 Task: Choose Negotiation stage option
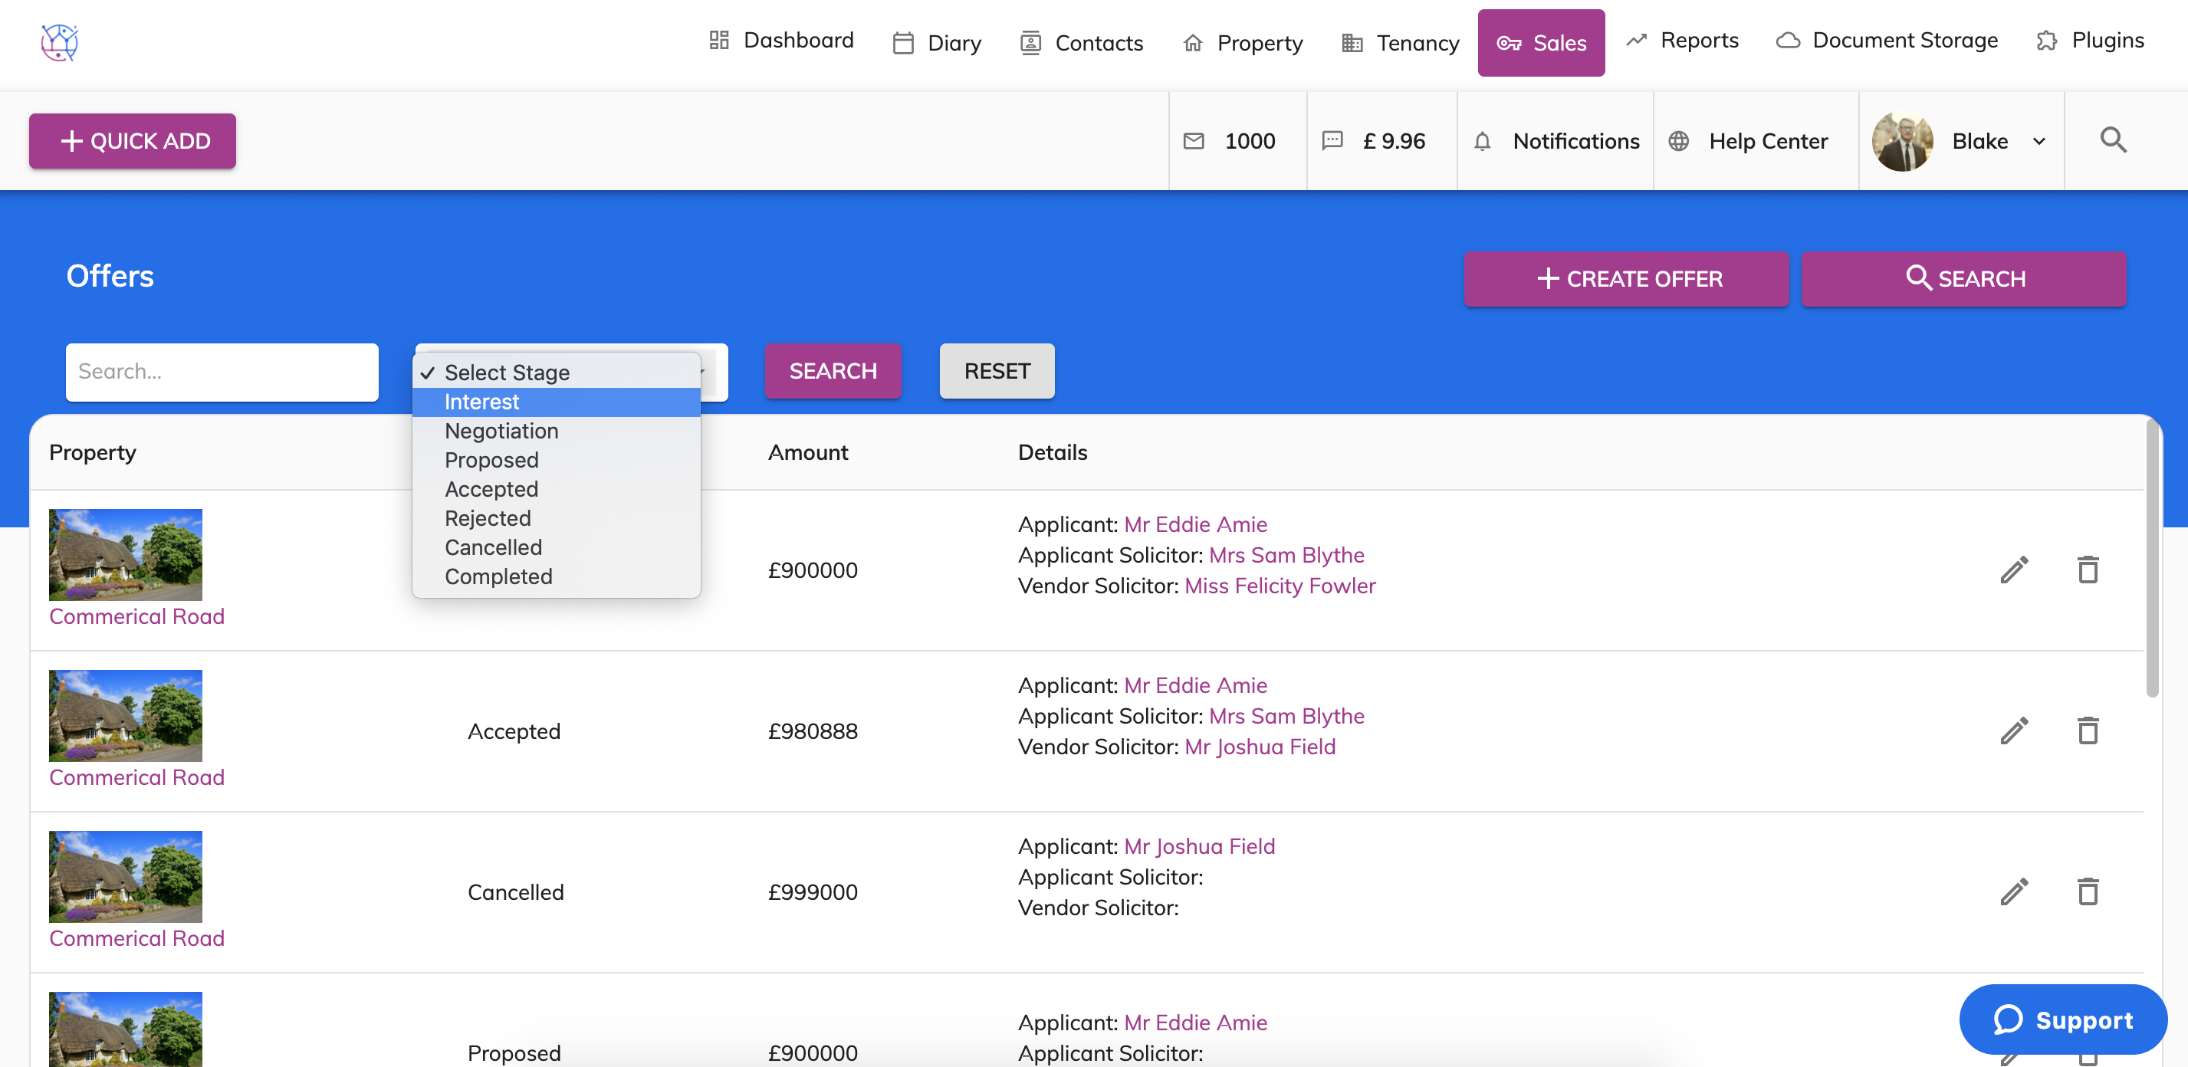click(501, 431)
